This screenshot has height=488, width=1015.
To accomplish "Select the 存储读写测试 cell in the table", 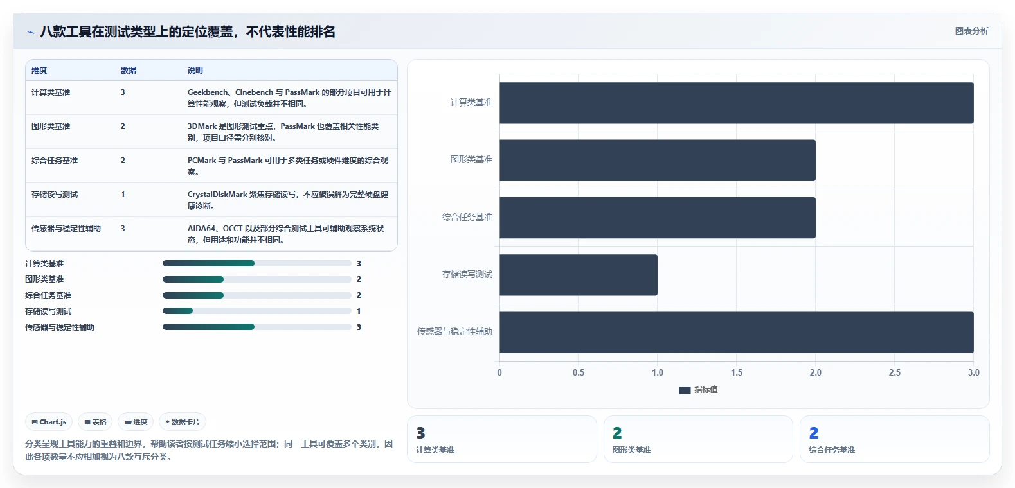I will [x=55, y=195].
